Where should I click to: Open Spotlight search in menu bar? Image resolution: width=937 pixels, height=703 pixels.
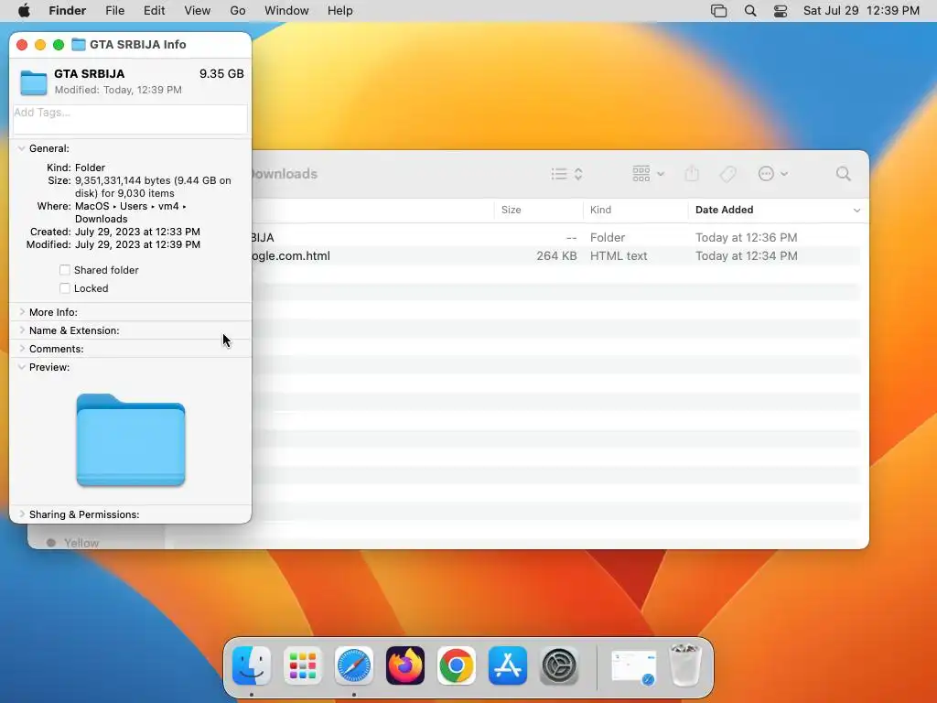750,11
